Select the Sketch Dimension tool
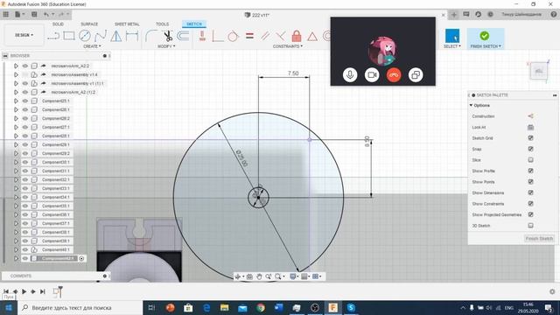This screenshot has height=315, width=560. tap(132, 36)
